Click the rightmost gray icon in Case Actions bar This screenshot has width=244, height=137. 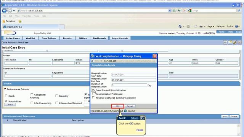click(x=239, y=42)
